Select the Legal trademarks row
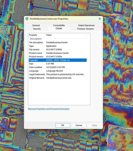The image size is (133, 151). coord(58,74)
